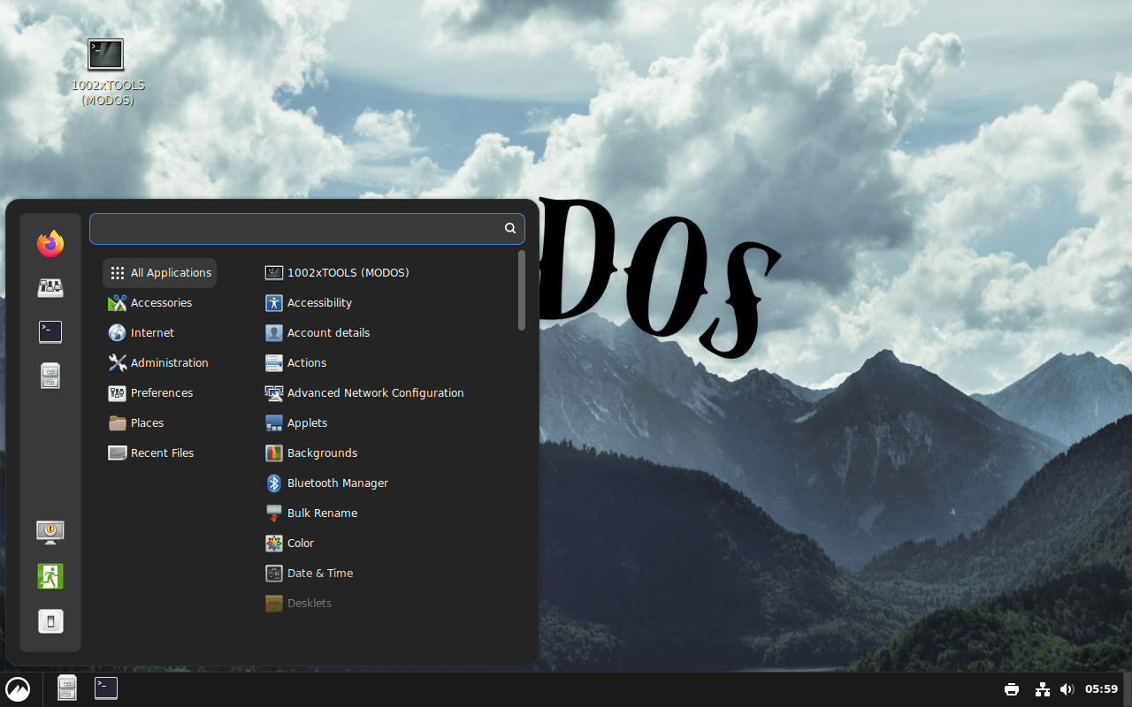The height and width of the screenshot is (707, 1132).
Task: Lock the screen using the screensaver icon
Action: (50, 532)
